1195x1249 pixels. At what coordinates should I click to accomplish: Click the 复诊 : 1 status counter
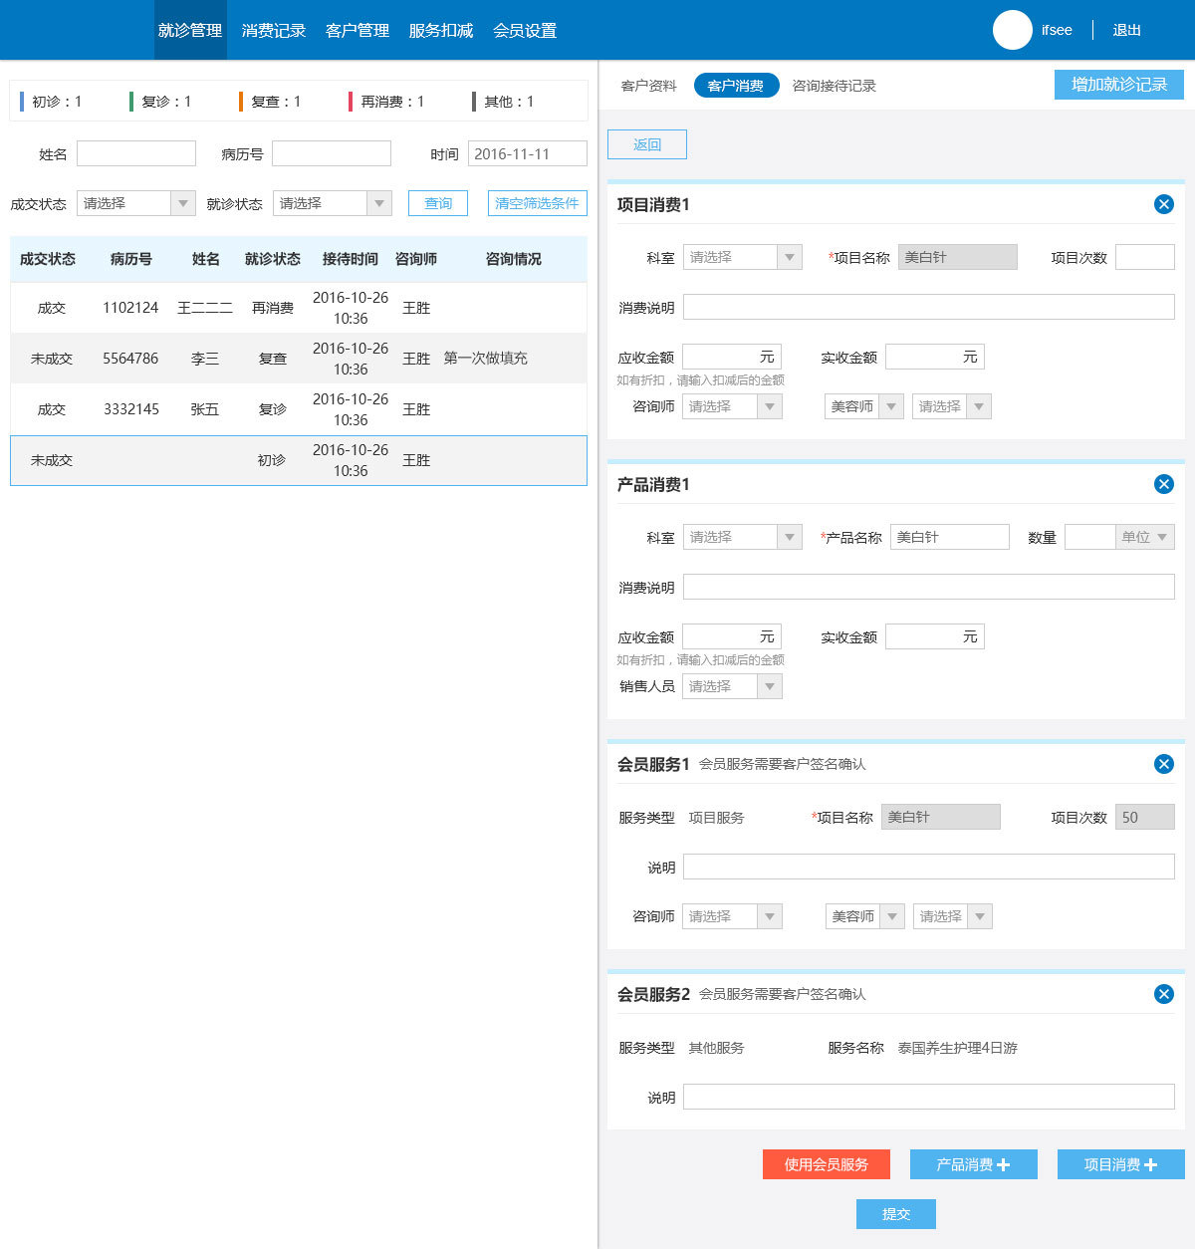point(161,102)
